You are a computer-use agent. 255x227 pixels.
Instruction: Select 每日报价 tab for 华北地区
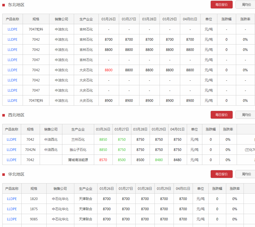pyautogui.click(x=221, y=174)
